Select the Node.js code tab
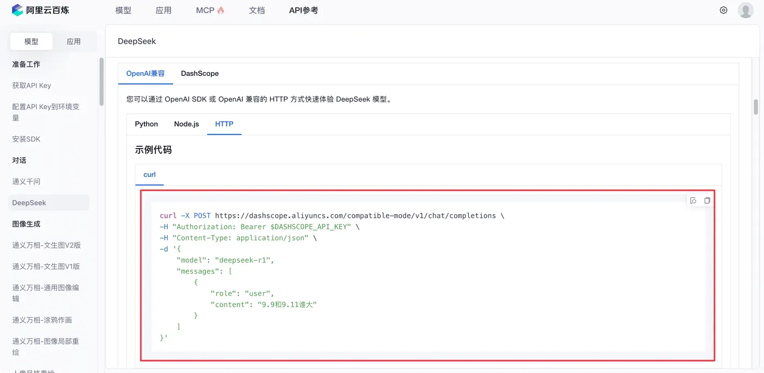Viewport: 764px width, 373px height. 187,124
